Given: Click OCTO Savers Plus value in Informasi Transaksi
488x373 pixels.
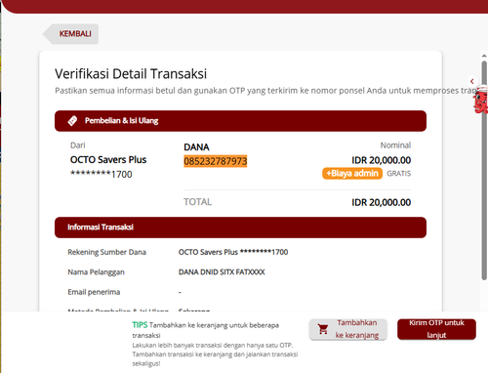Looking at the screenshot, I should click(x=233, y=252).
